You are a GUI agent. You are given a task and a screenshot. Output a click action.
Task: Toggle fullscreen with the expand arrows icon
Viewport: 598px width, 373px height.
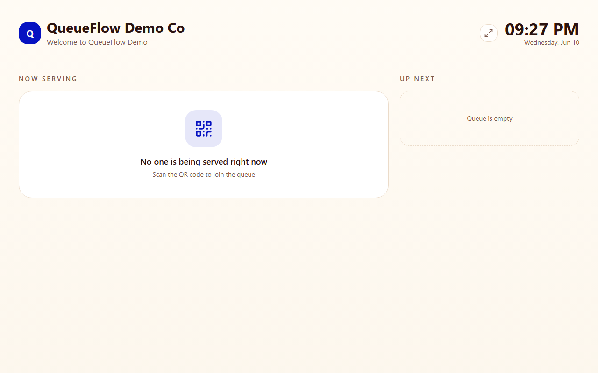(x=489, y=33)
